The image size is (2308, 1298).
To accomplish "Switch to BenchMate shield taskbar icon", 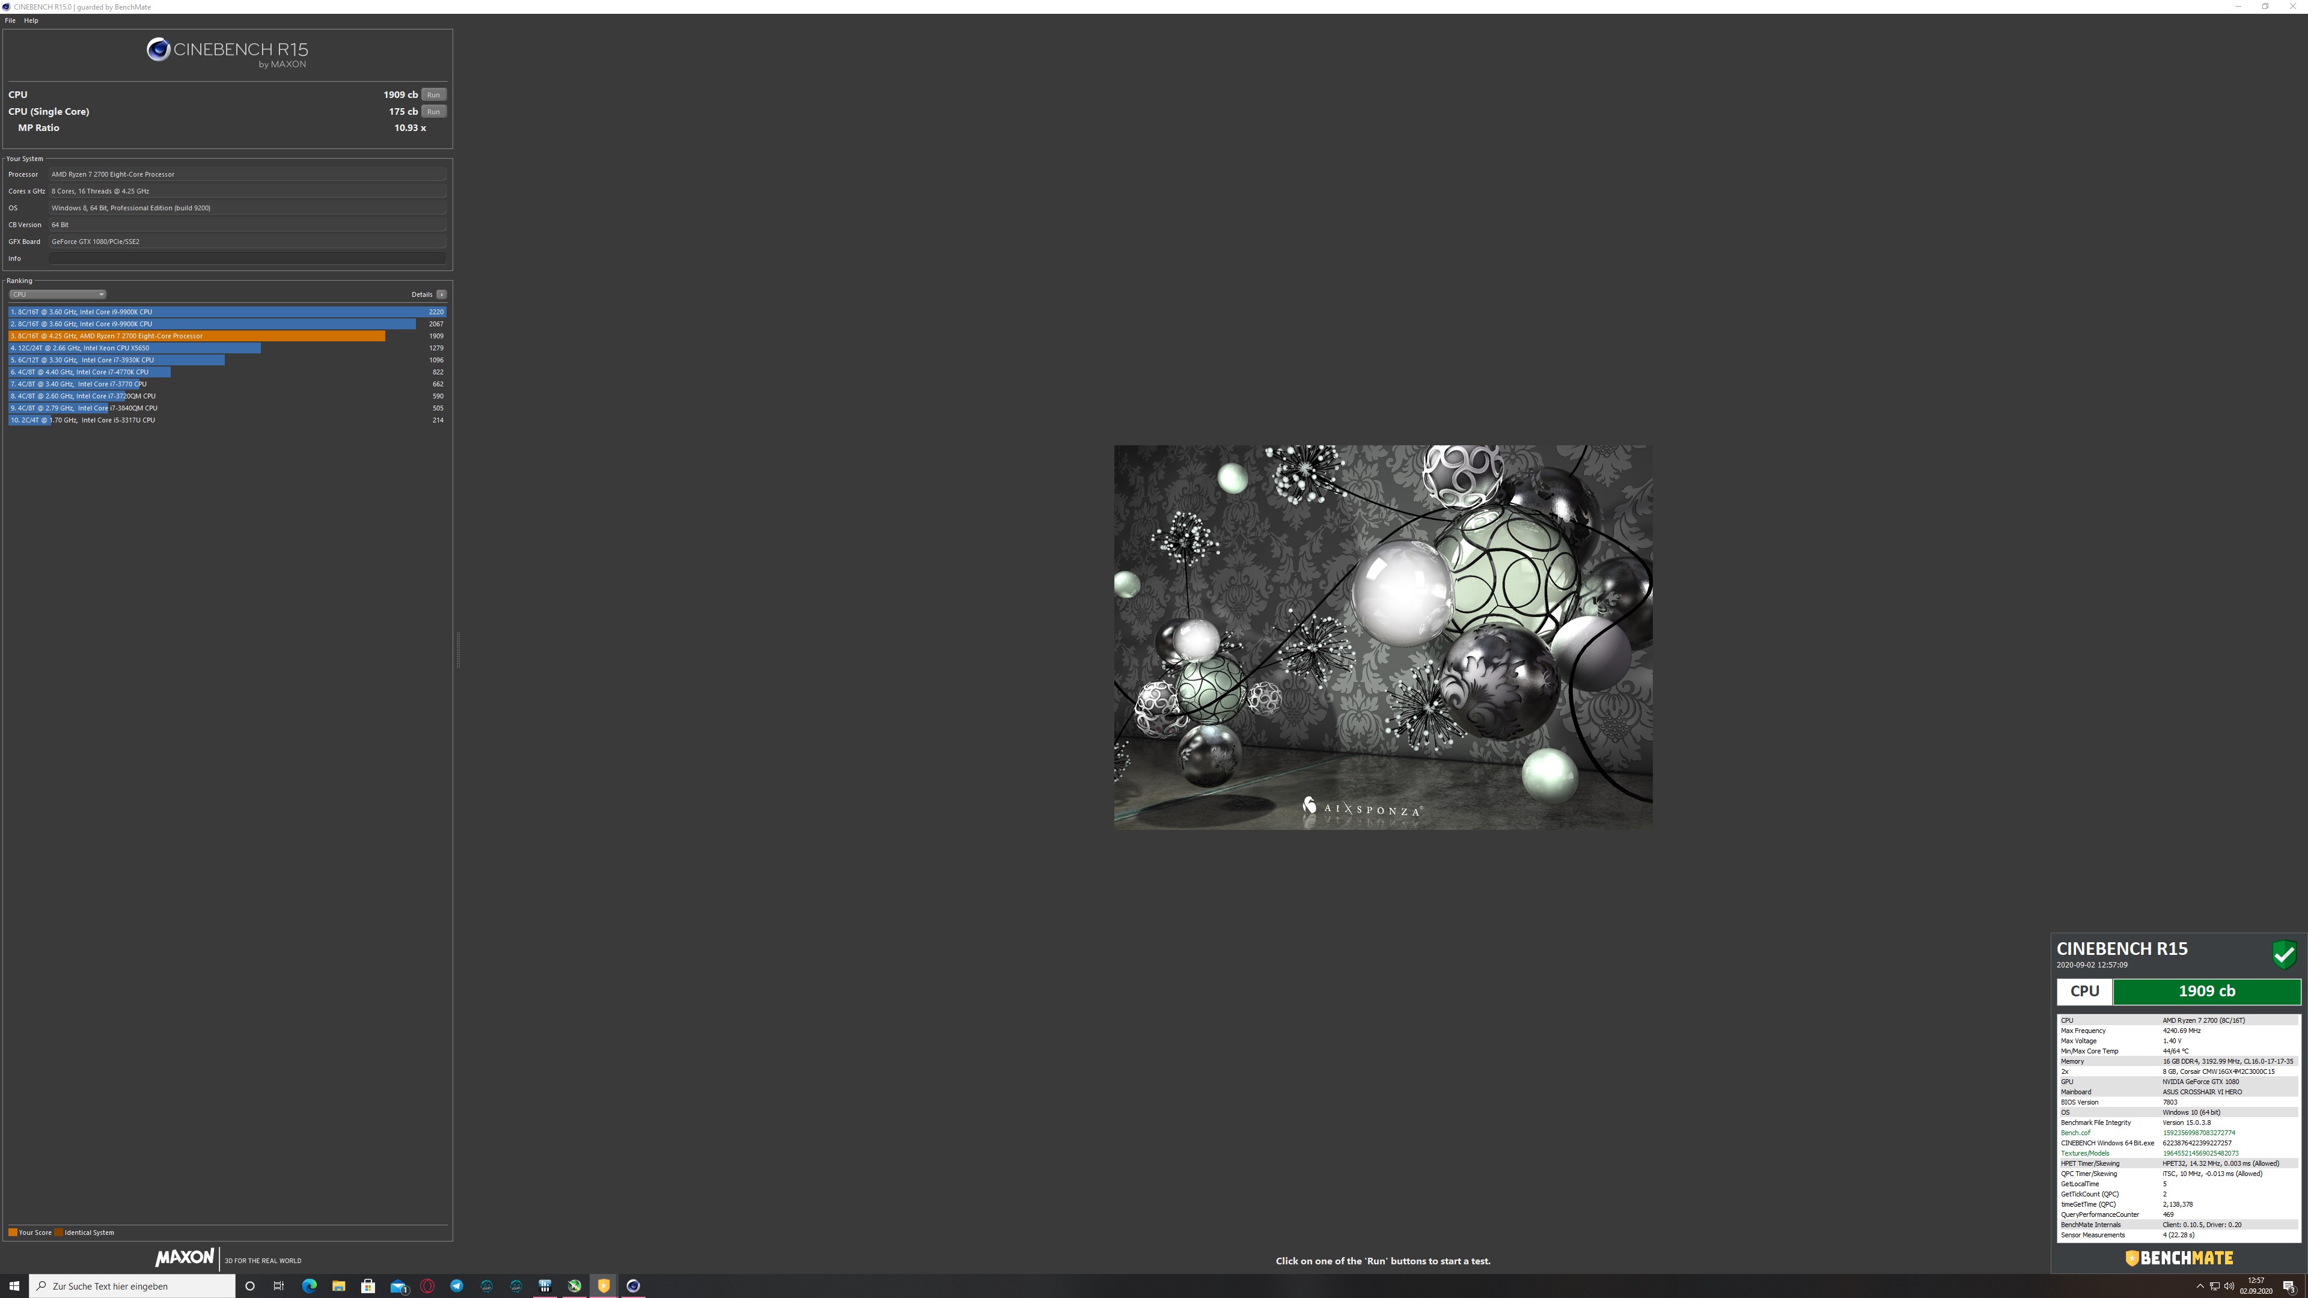I will [604, 1287].
